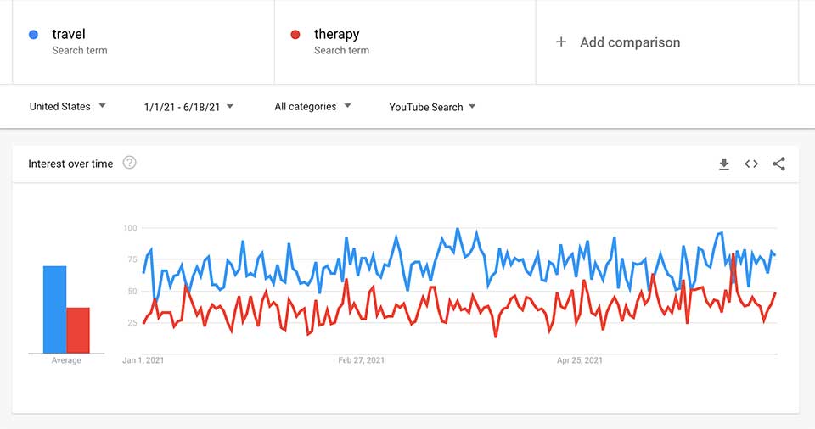This screenshot has height=429, width=815.
Task: Open the 1/1/21 - 6/18/21 date range dropdown
Action: 188,107
